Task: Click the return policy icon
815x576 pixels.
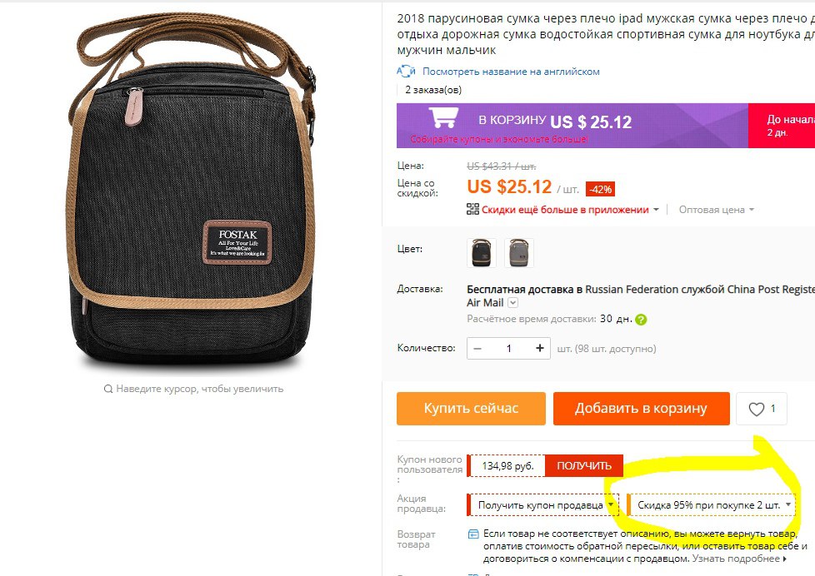Action: (x=473, y=534)
